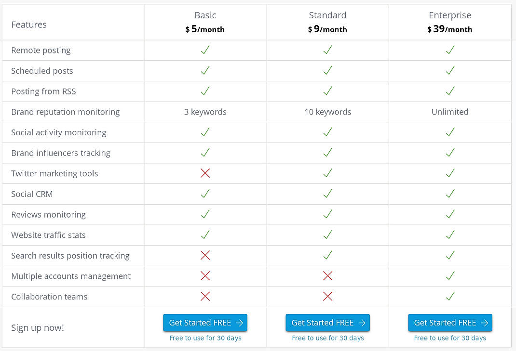Select Standard checkmark for Scheduled posts
Screen dimensions: 516x351
pyautogui.click(x=328, y=71)
